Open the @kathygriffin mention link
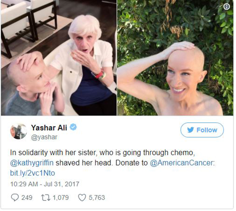 coord(32,163)
